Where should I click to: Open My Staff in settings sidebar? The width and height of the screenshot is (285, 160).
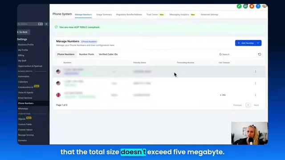(x=22, y=61)
